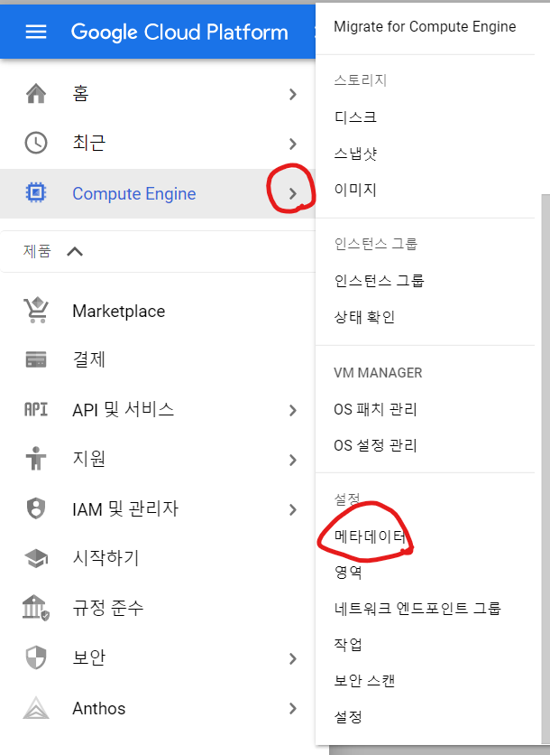The image size is (550, 755).
Task: Expand the 보안 submenu arrow
Action: pyautogui.click(x=293, y=658)
